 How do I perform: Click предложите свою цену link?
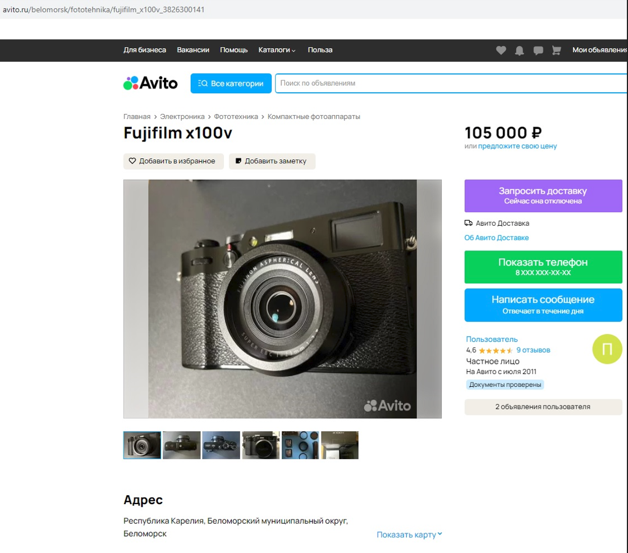click(x=517, y=147)
